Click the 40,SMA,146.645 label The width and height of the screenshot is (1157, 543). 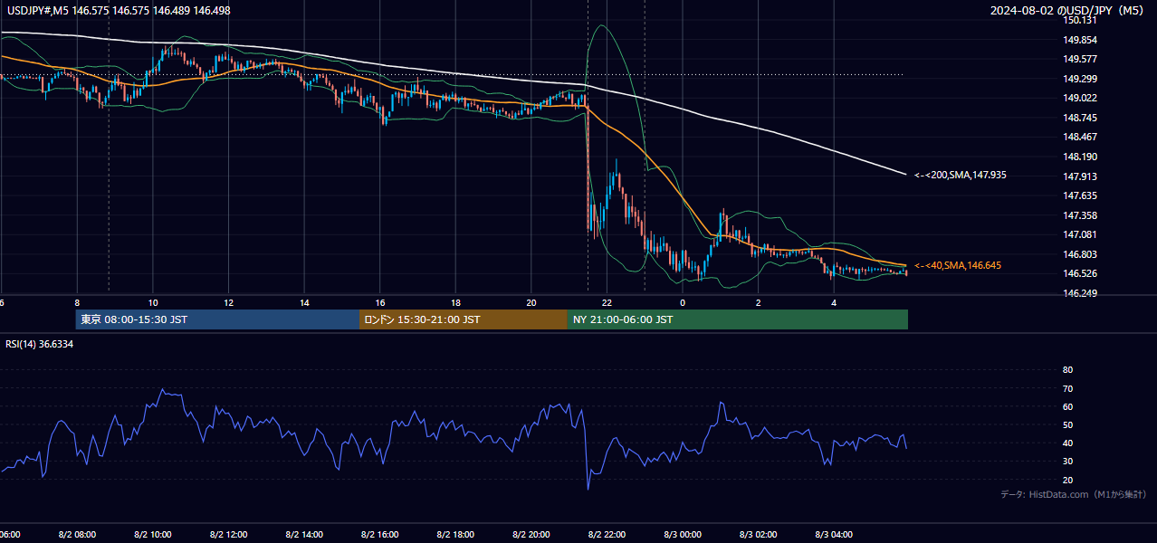pyautogui.click(x=958, y=265)
